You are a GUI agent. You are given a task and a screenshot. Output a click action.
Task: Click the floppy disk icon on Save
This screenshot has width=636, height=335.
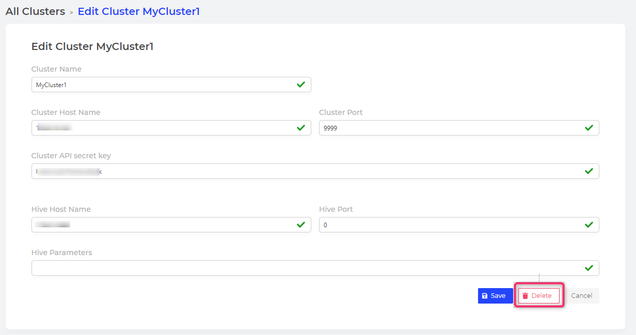pyautogui.click(x=485, y=296)
